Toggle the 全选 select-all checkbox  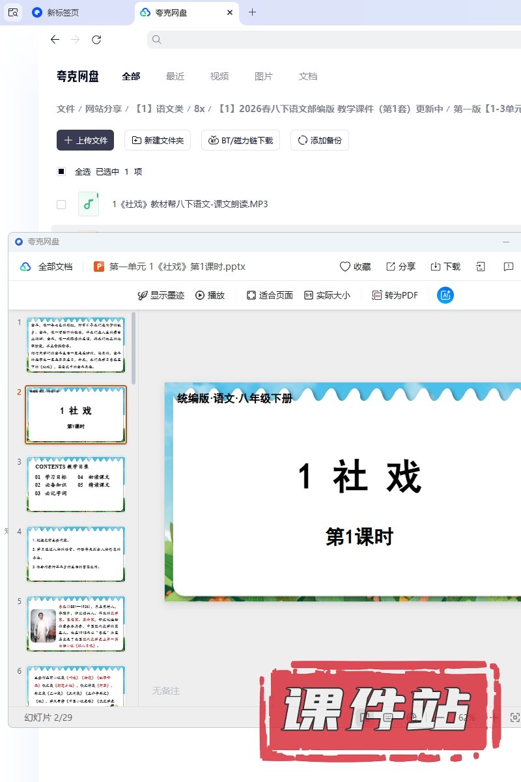pos(61,172)
